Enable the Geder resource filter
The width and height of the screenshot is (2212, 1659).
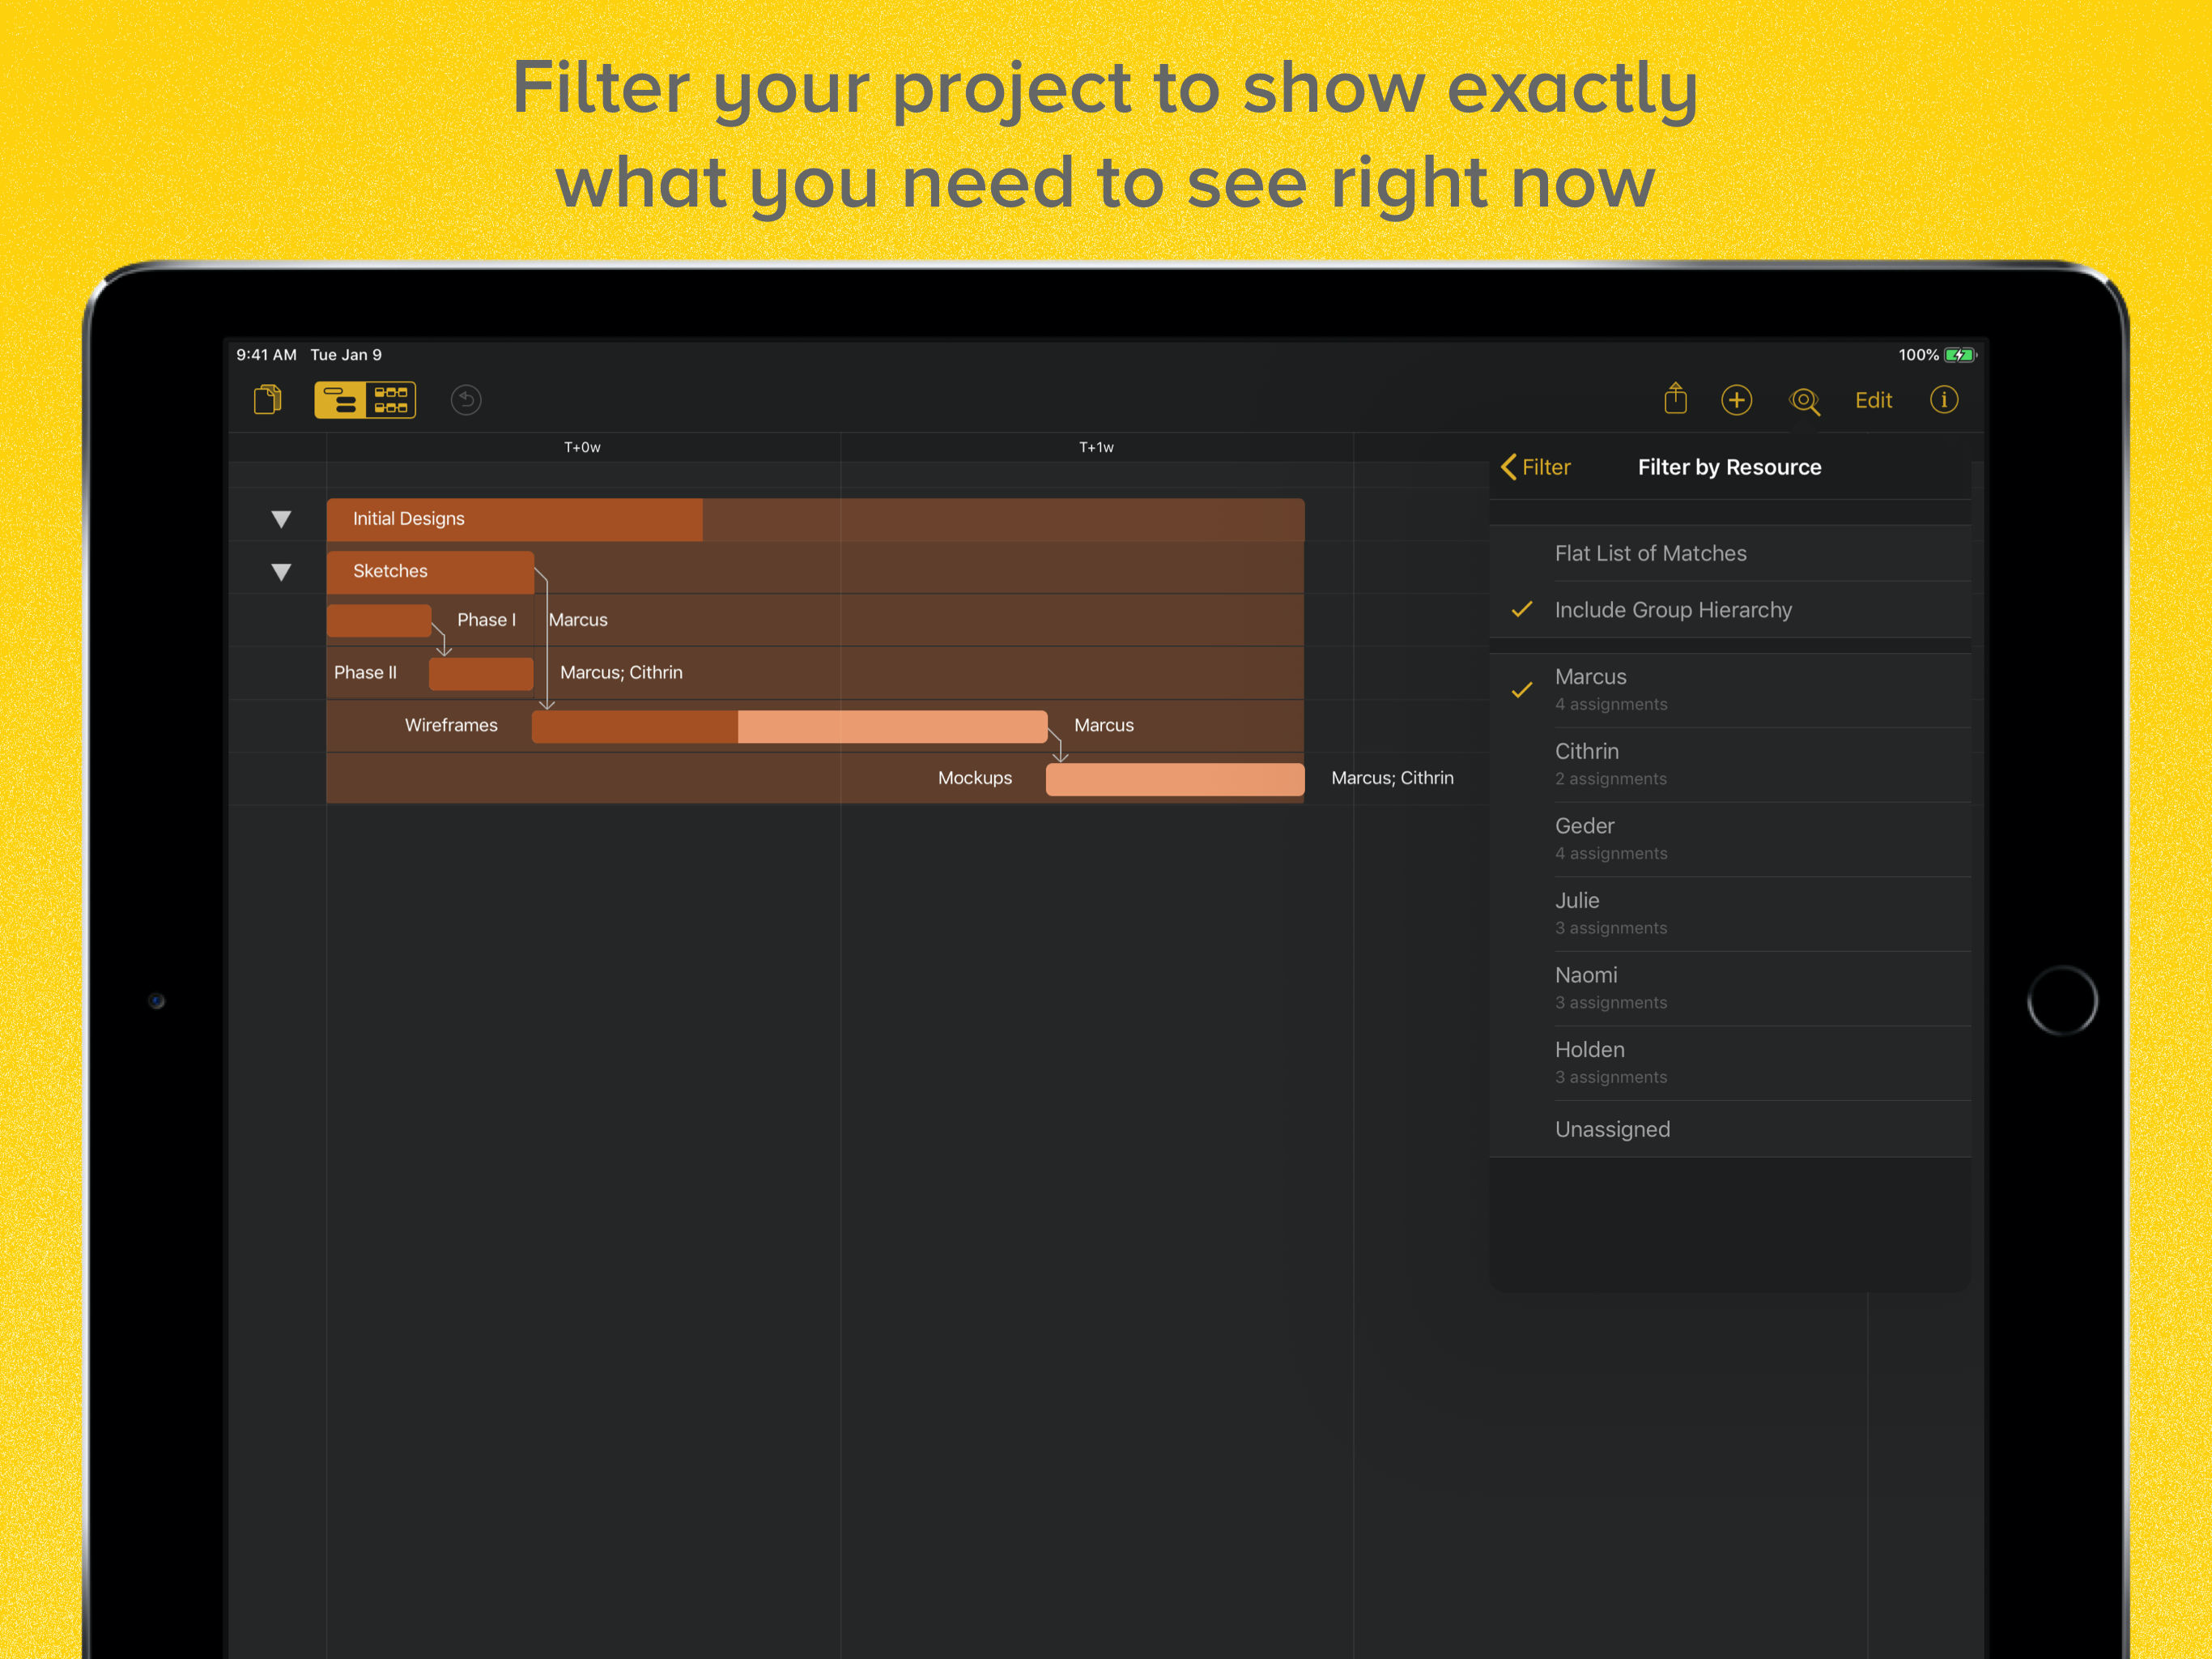[1730, 838]
